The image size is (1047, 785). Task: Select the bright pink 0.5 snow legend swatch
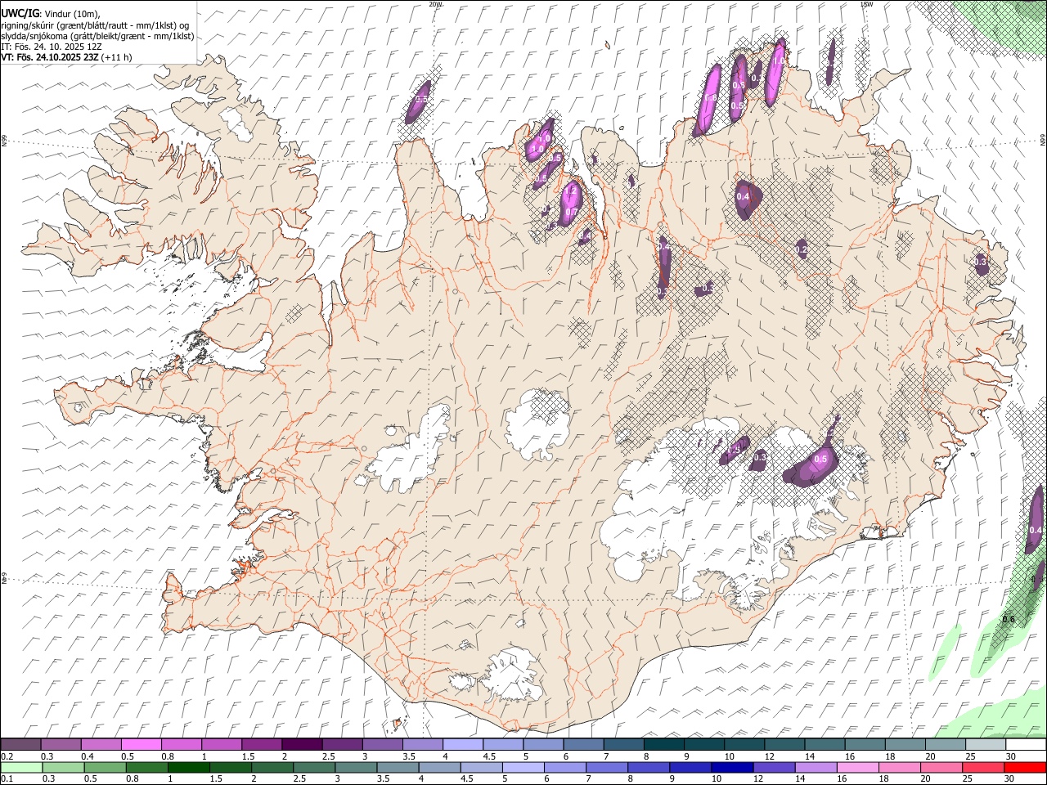(x=142, y=745)
